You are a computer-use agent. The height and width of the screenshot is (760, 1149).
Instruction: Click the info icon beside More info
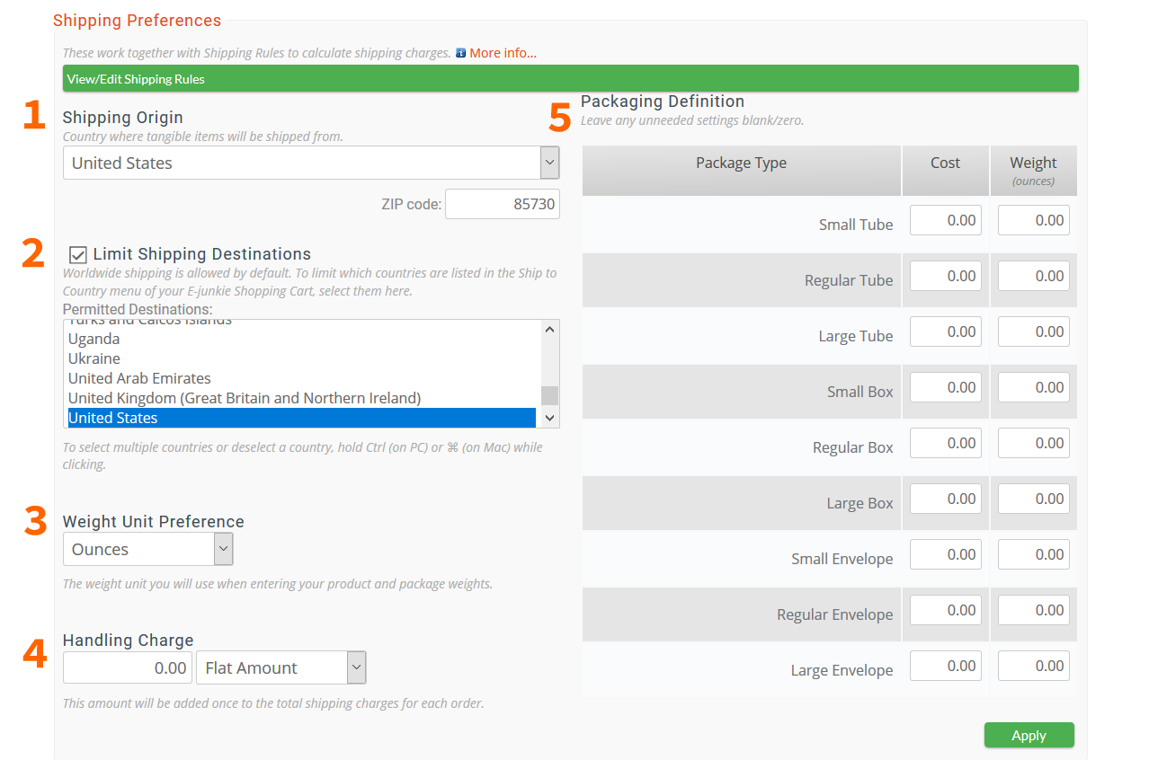(x=461, y=53)
